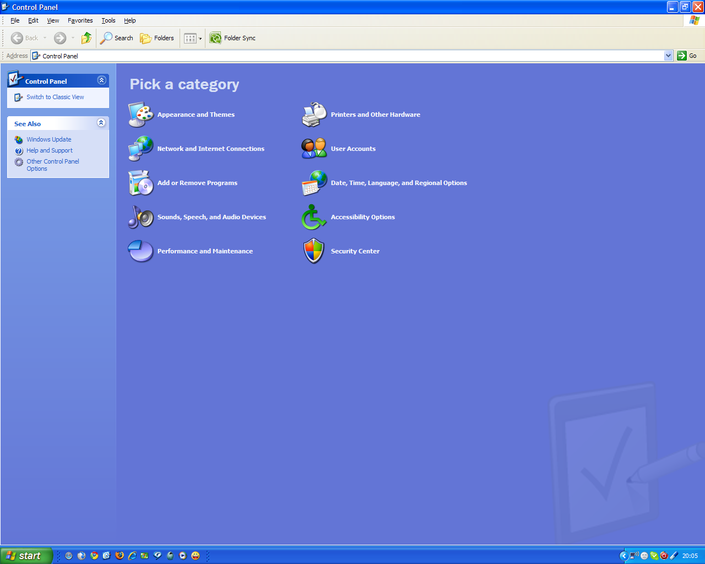The width and height of the screenshot is (705, 564).
Task: Switch to Classic View
Action: [x=55, y=97]
